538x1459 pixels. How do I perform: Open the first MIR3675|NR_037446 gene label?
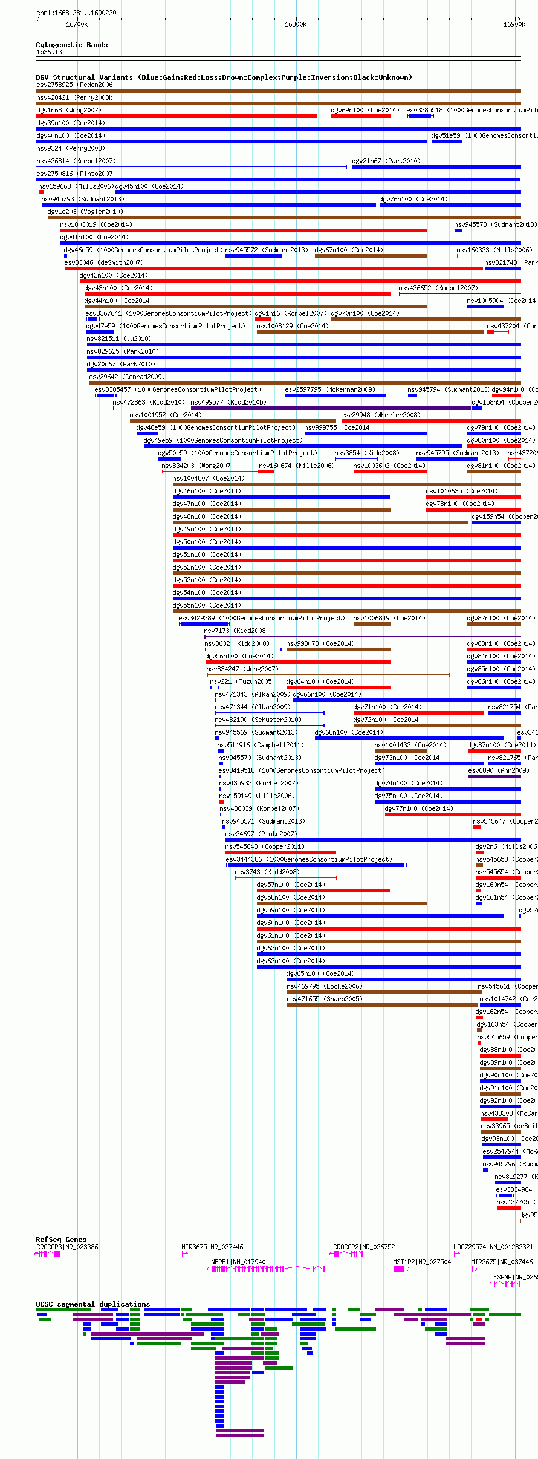pyautogui.click(x=213, y=1247)
